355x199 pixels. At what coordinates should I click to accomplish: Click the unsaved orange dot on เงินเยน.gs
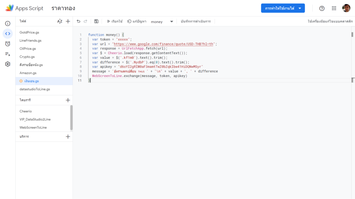(x=21, y=81)
